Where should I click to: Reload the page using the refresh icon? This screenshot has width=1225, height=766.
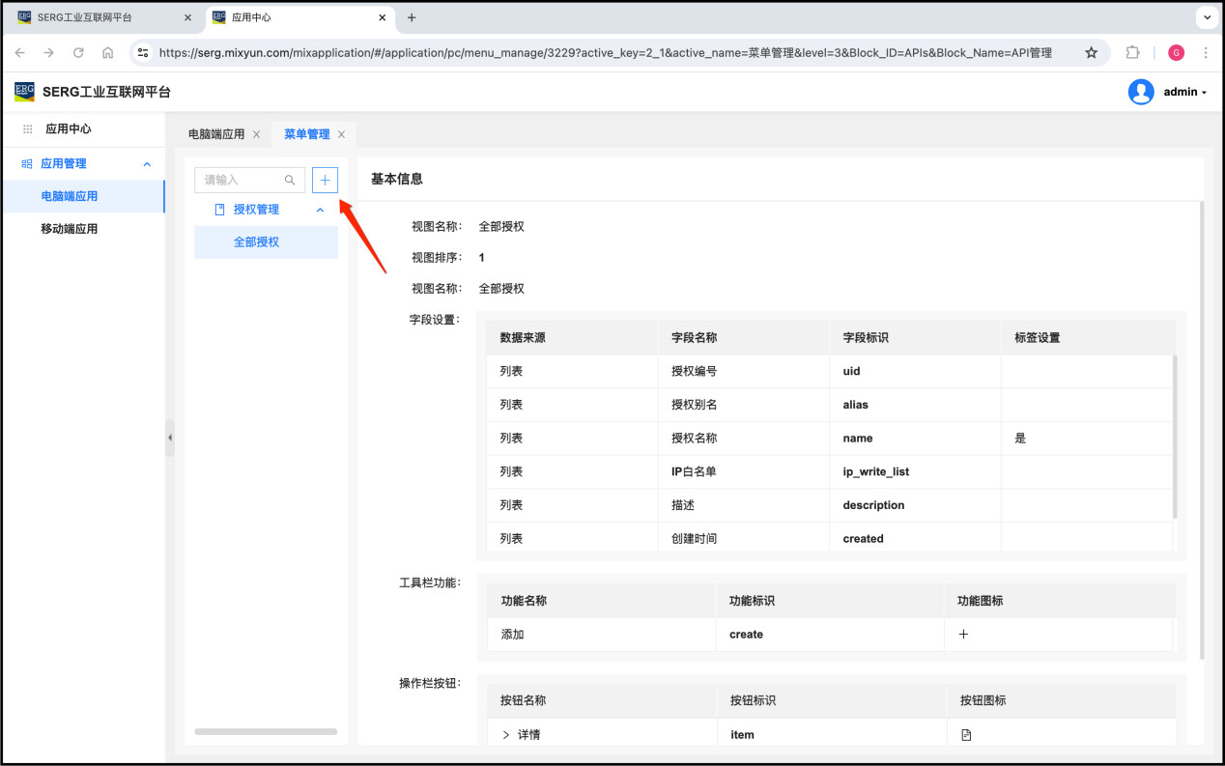[x=78, y=53]
